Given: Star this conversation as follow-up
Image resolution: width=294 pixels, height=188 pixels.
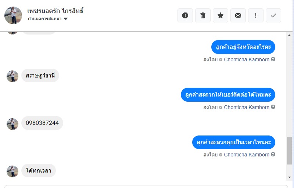Looking at the screenshot, I should (220, 15).
